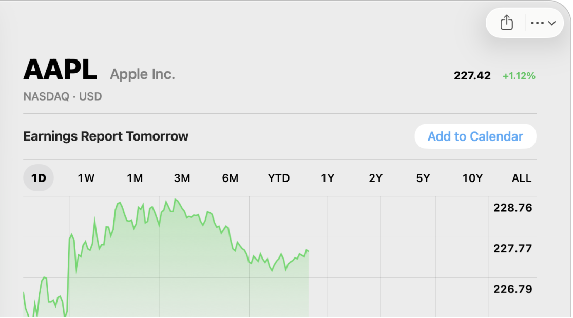Click the Share icon
Image resolution: width=573 pixels, height=318 pixels.
pyautogui.click(x=506, y=23)
